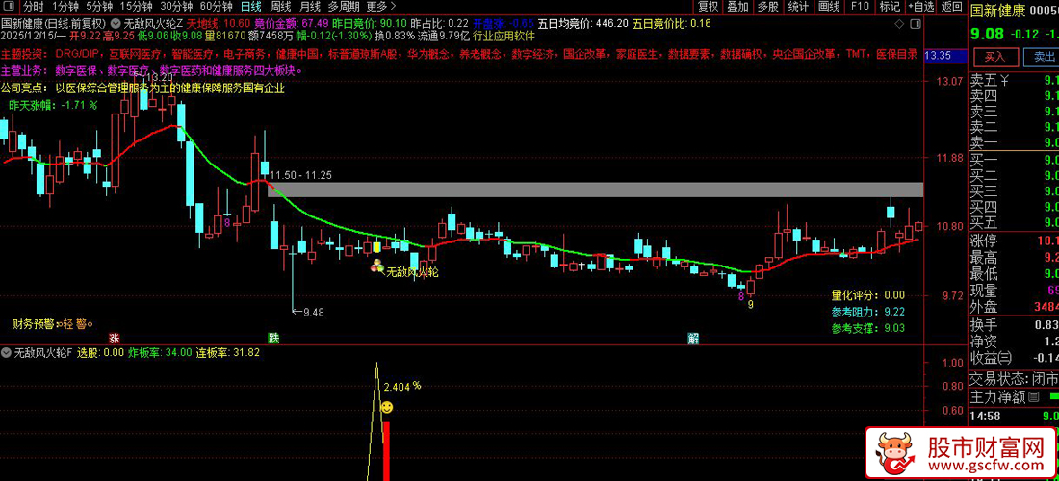Click the 炸板率 34.00 indicator value
Viewport: 1059px width, 481px height.
[x=160, y=352]
